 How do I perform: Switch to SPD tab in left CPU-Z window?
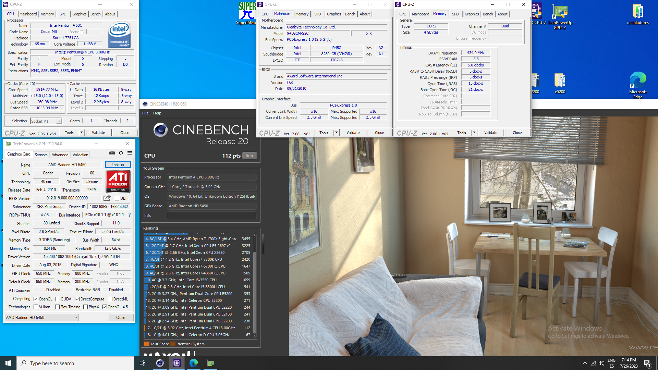[63, 14]
